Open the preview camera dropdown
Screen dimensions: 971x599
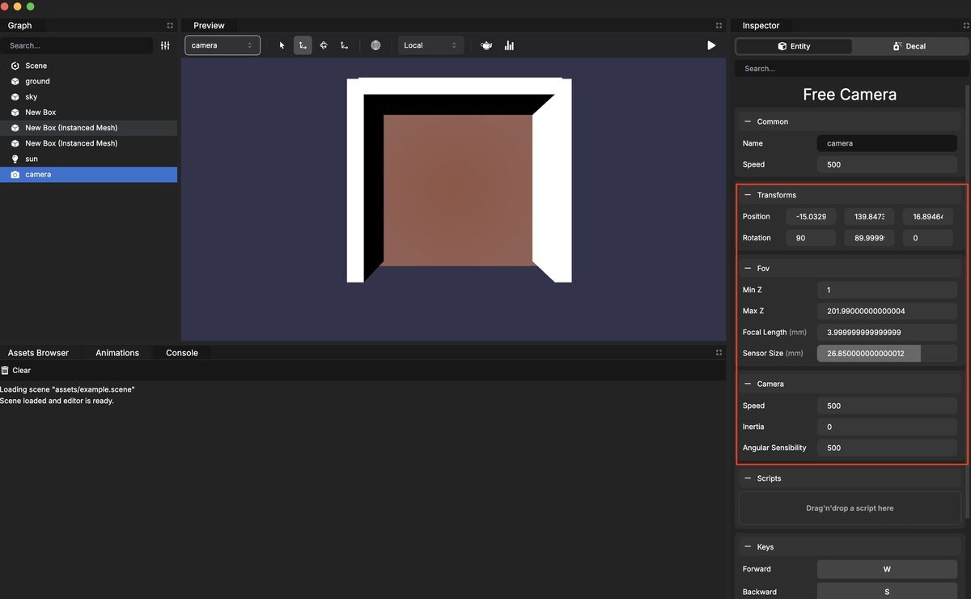[223, 45]
